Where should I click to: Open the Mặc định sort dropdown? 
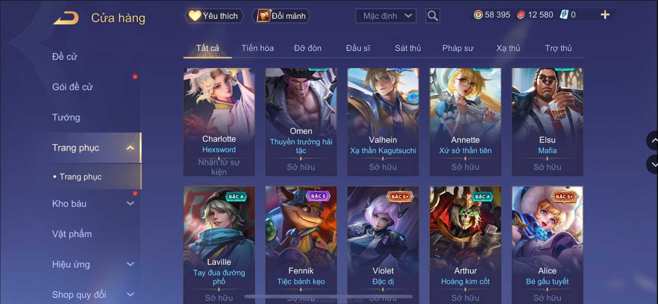pyautogui.click(x=386, y=16)
